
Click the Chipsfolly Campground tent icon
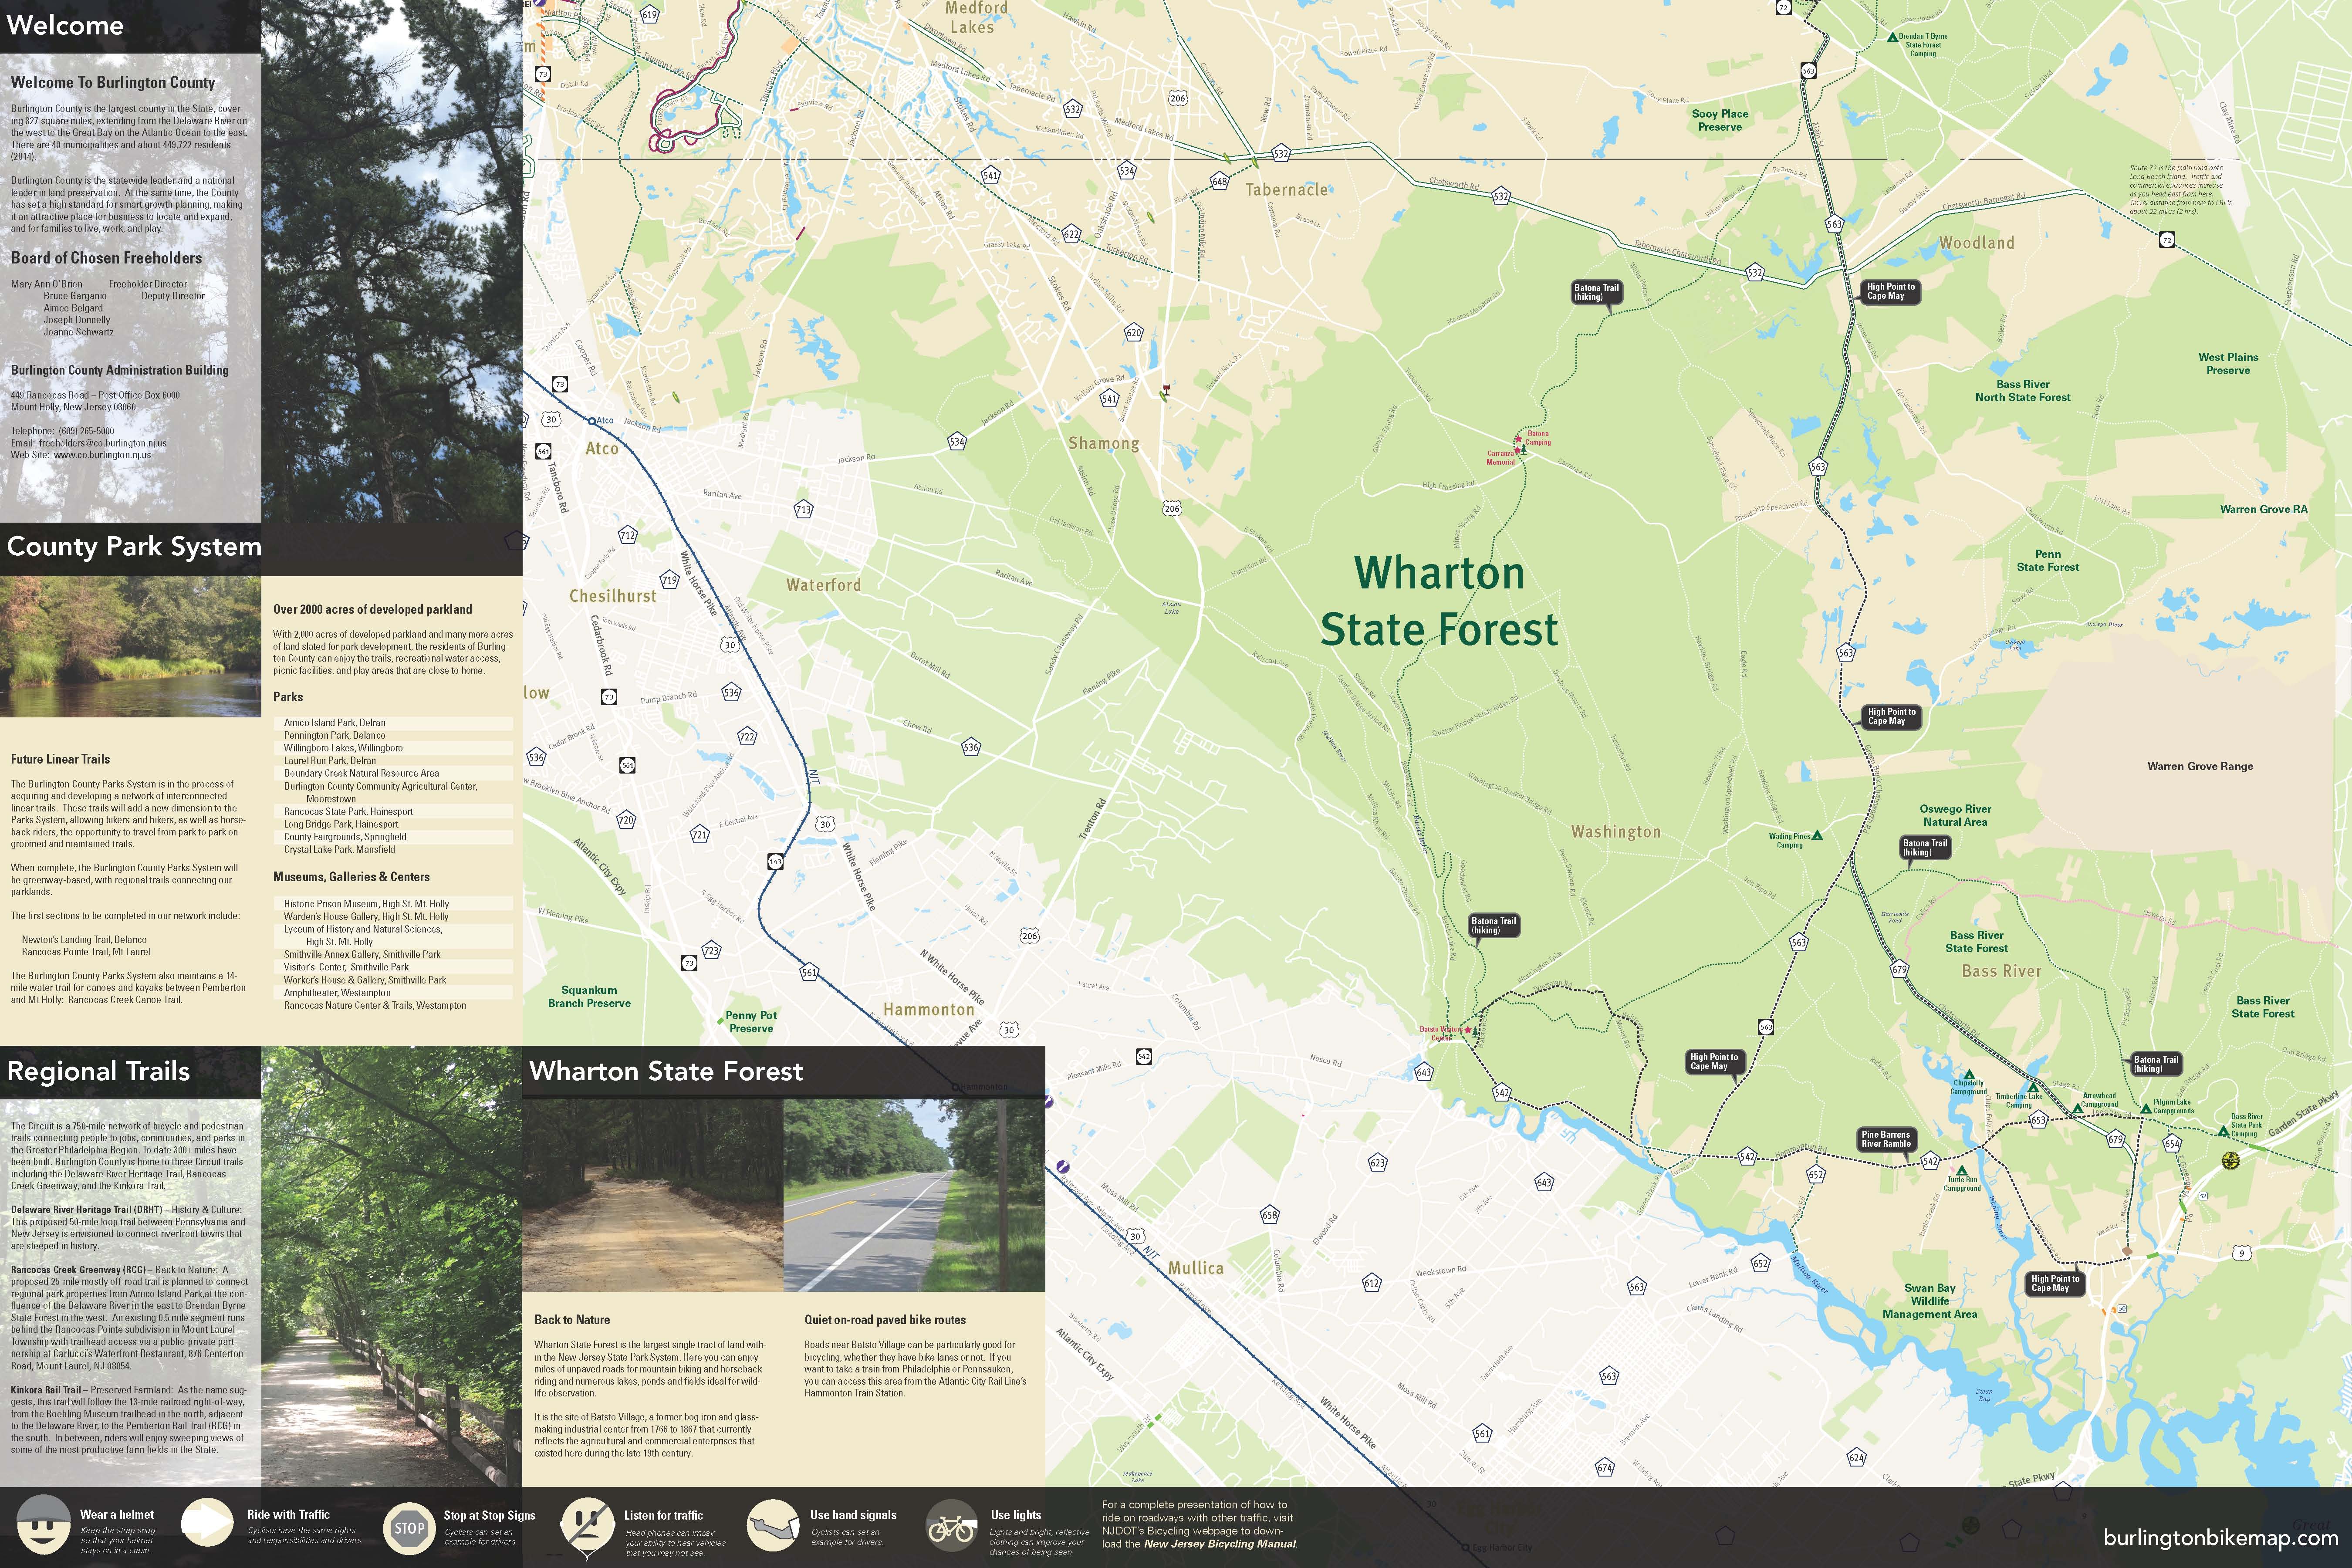click(x=1969, y=1075)
